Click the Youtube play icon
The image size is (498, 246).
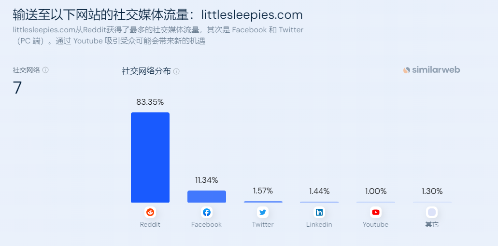(376, 212)
